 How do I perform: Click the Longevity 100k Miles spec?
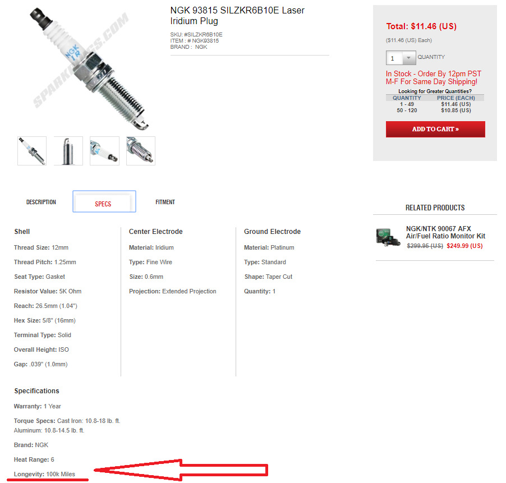[44, 474]
